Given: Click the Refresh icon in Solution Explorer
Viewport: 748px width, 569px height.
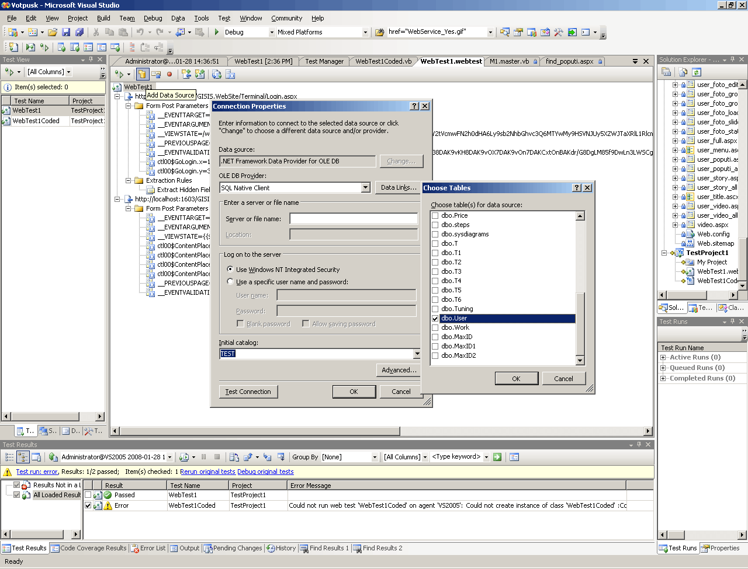Looking at the screenshot, I should [x=697, y=72].
